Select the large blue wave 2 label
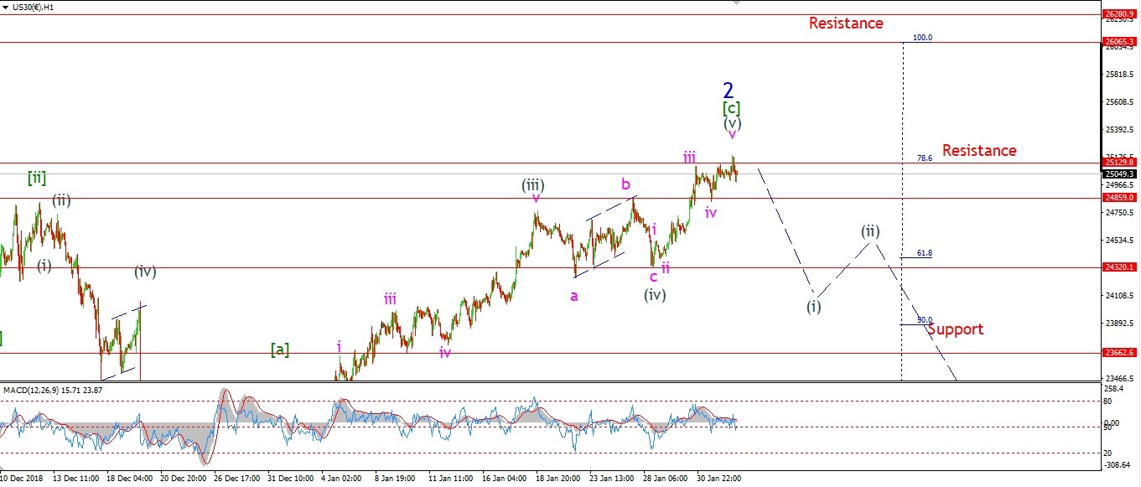 (729, 90)
